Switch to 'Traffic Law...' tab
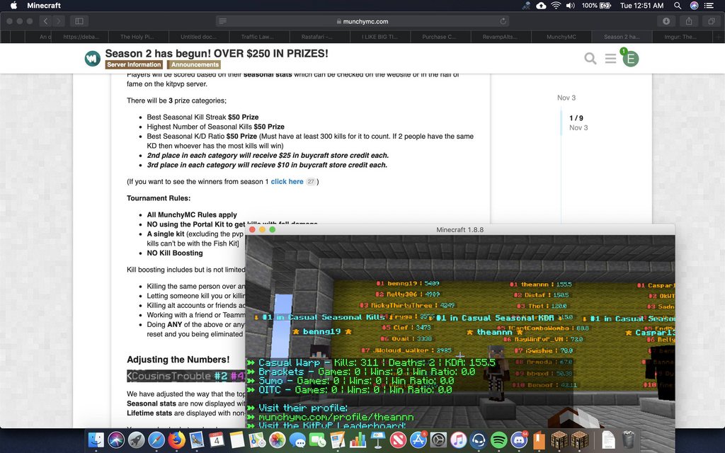This screenshot has height=453, width=725. coord(258,37)
